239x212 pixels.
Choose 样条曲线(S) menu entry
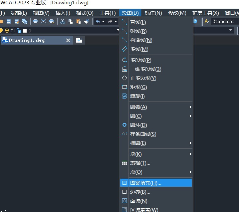(156, 134)
